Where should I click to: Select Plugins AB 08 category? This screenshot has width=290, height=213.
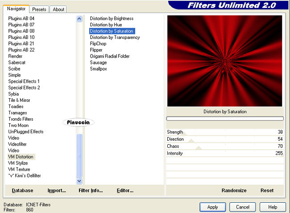click(21, 31)
